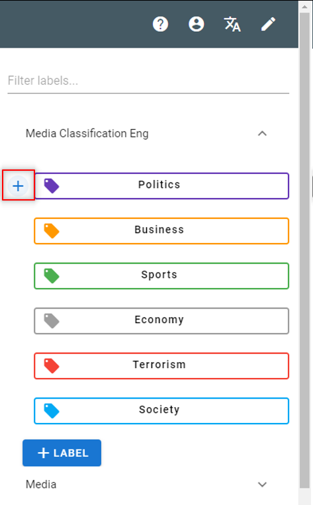Click the purple Politics tag icon
This screenshot has width=313, height=505.
coord(52,186)
